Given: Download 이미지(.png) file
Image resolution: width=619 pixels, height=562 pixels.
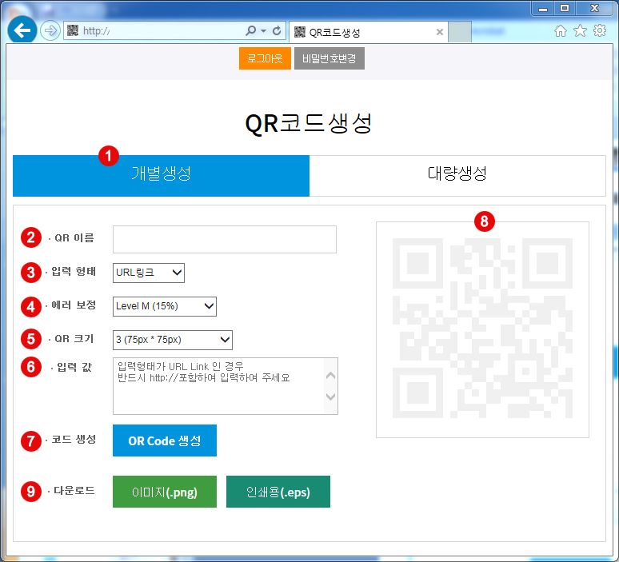Looking at the screenshot, I should click(x=165, y=492).
